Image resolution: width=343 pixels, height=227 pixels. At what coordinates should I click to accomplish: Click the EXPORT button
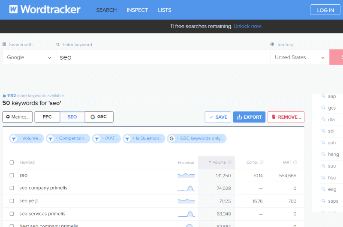[x=249, y=117]
